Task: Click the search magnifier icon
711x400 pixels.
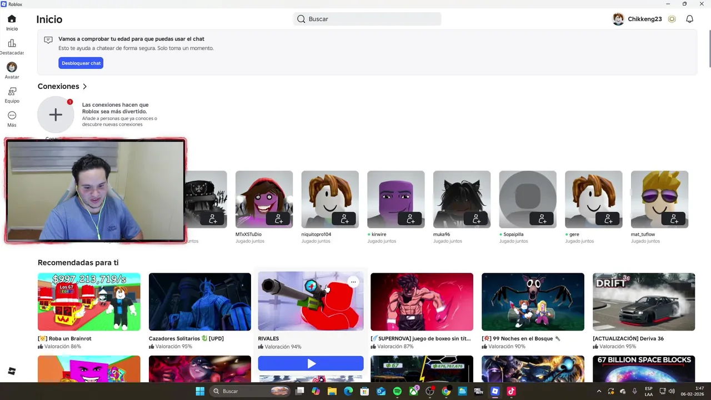Action: click(x=301, y=19)
